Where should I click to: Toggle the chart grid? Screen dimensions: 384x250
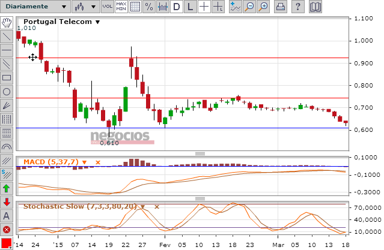pyautogui.click(x=135, y=7)
